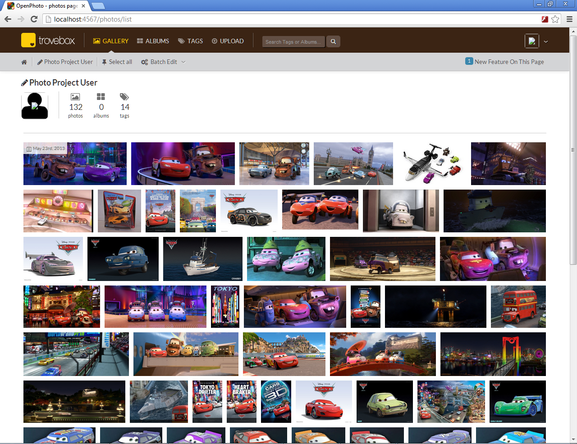The width and height of the screenshot is (577, 444).
Task: Click the Photo Project User heading
Action: [x=59, y=83]
